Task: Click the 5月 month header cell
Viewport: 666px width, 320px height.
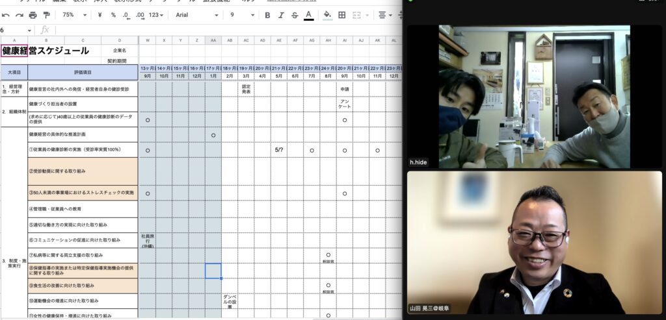Action: (x=278, y=77)
